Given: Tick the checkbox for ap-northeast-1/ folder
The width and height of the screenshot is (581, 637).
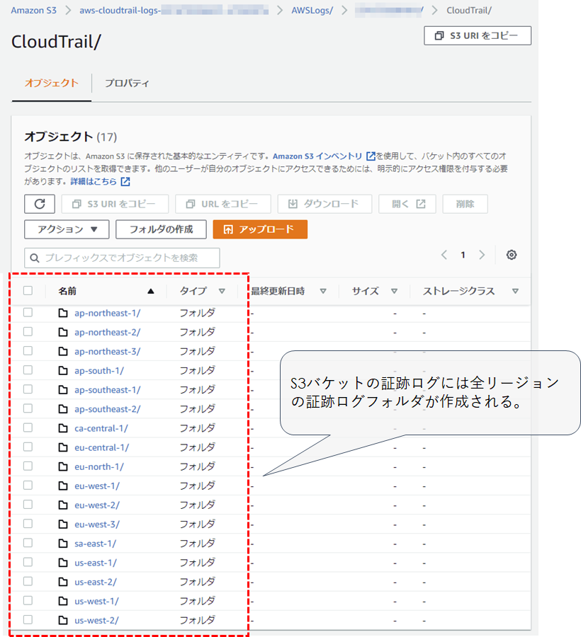Looking at the screenshot, I should coord(28,312).
